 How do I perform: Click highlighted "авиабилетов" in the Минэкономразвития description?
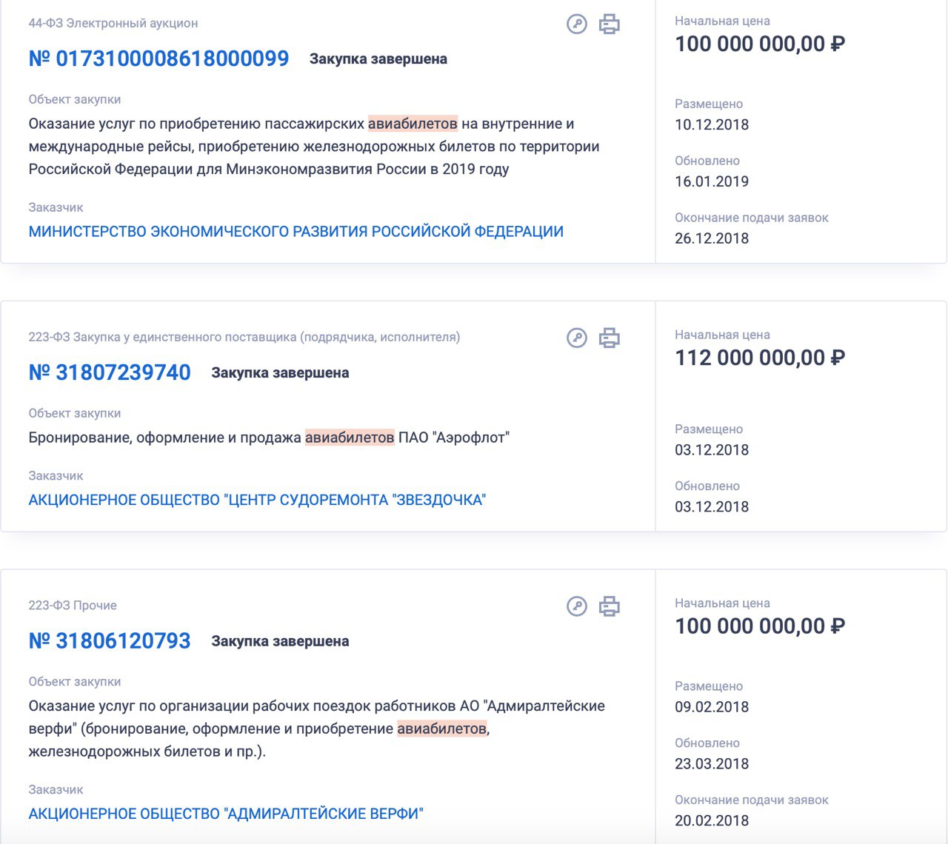click(413, 124)
